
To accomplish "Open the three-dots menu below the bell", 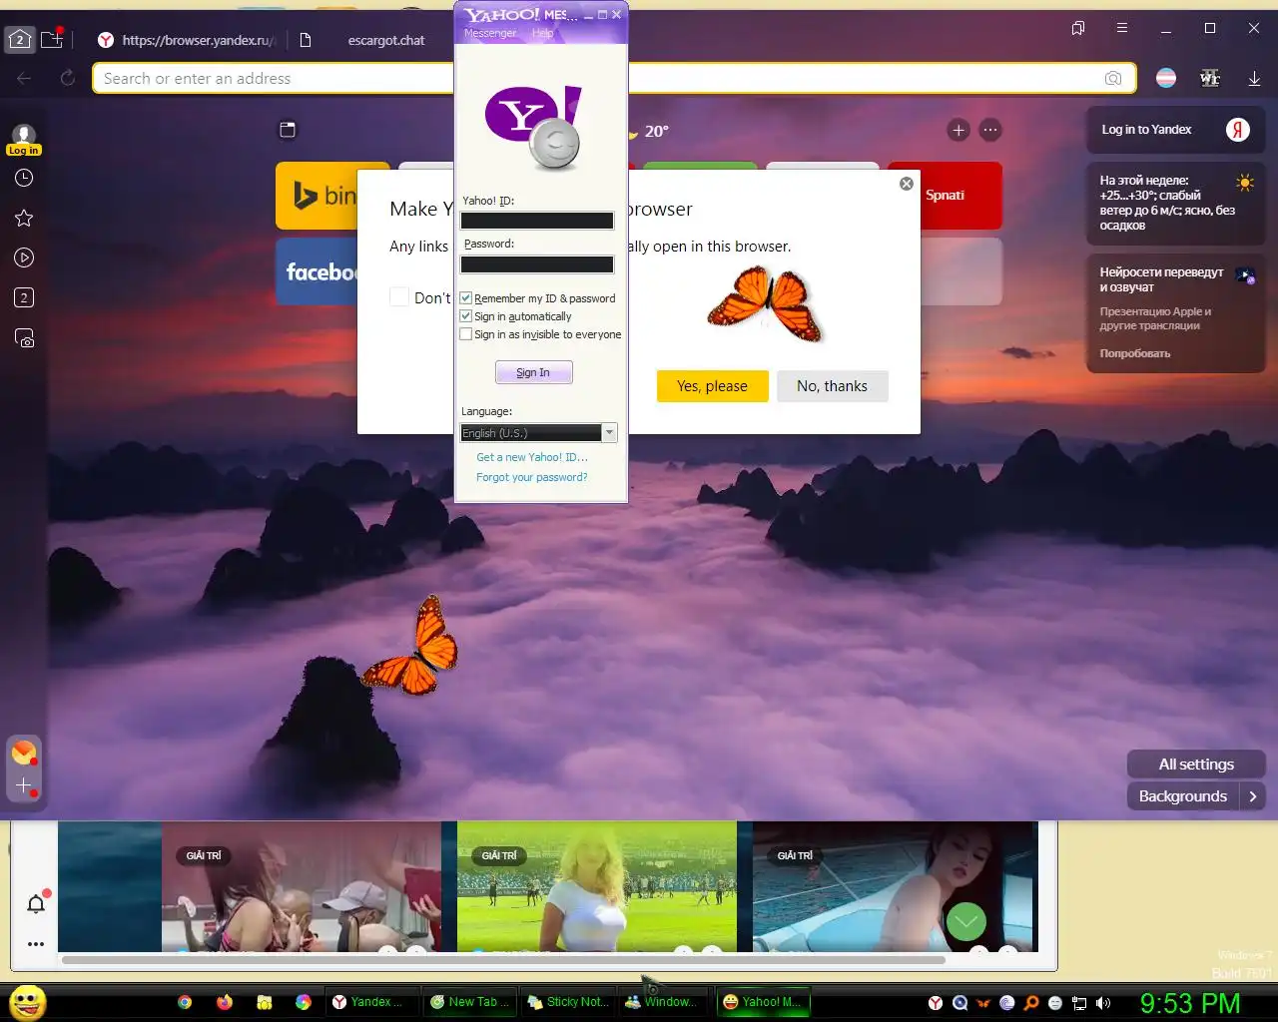I will click(36, 944).
